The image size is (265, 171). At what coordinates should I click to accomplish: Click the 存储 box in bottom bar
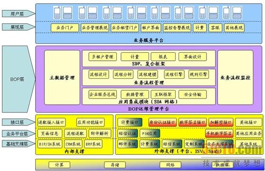pos(115,165)
